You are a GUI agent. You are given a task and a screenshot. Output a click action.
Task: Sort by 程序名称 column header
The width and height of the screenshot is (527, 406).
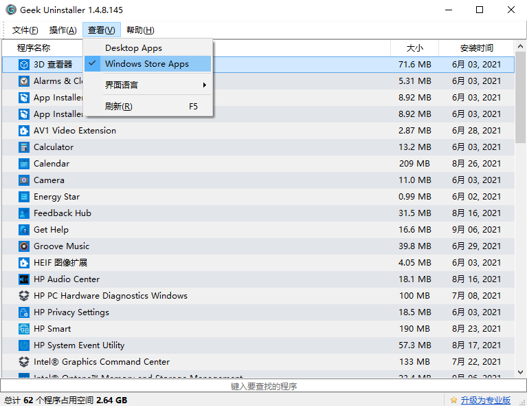coord(34,48)
